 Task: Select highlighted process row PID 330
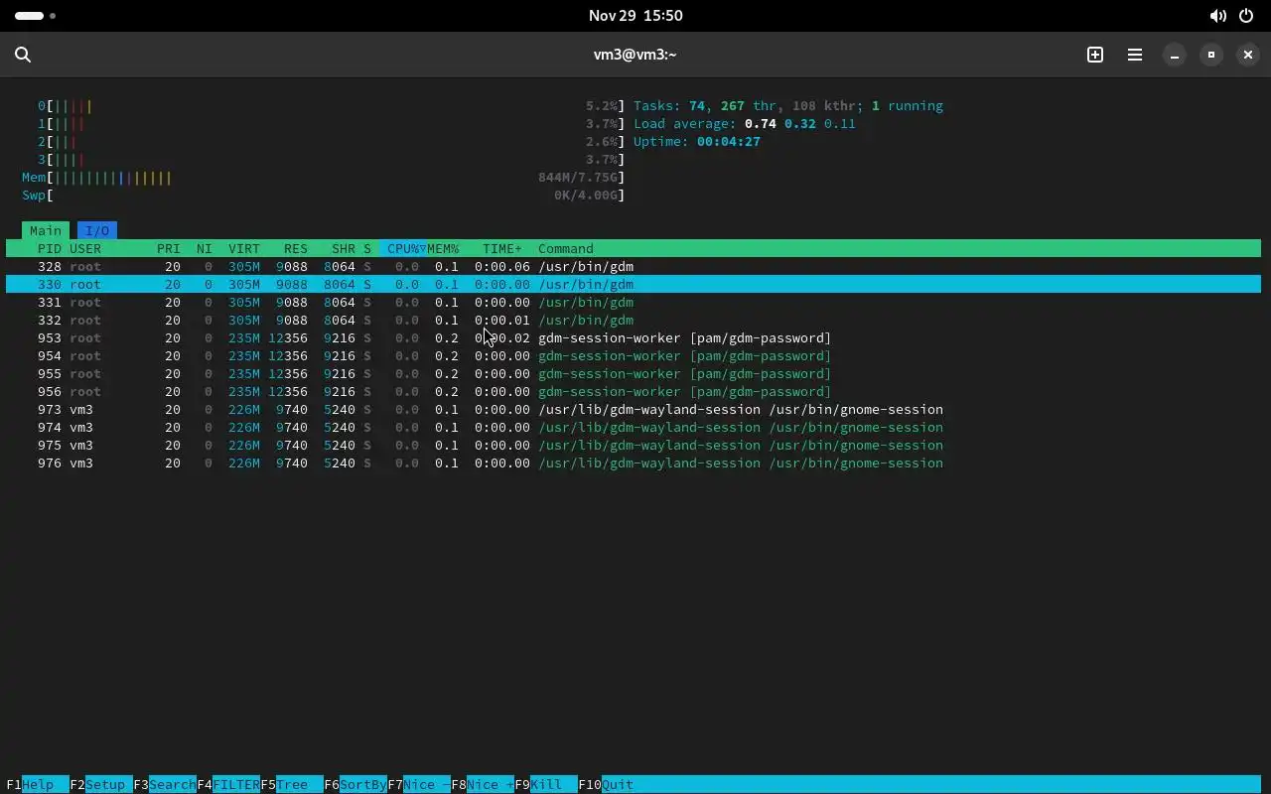(x=634, y=285)
